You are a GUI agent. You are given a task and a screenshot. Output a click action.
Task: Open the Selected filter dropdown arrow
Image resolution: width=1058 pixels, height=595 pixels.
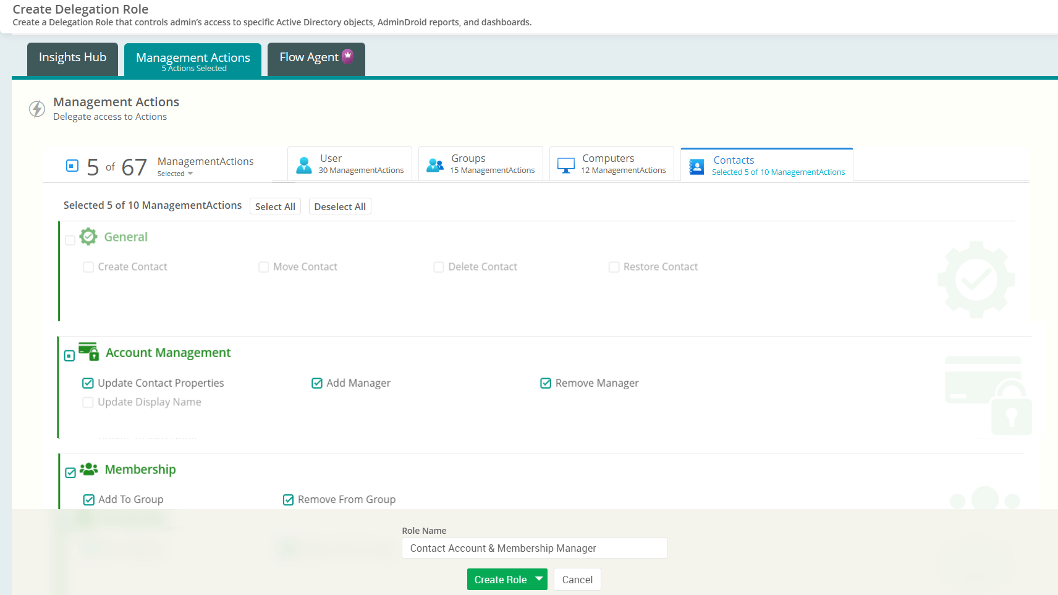click(x=190, y=174)
